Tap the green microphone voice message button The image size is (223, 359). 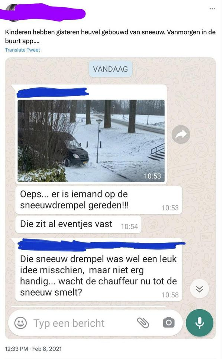[199, 323]
